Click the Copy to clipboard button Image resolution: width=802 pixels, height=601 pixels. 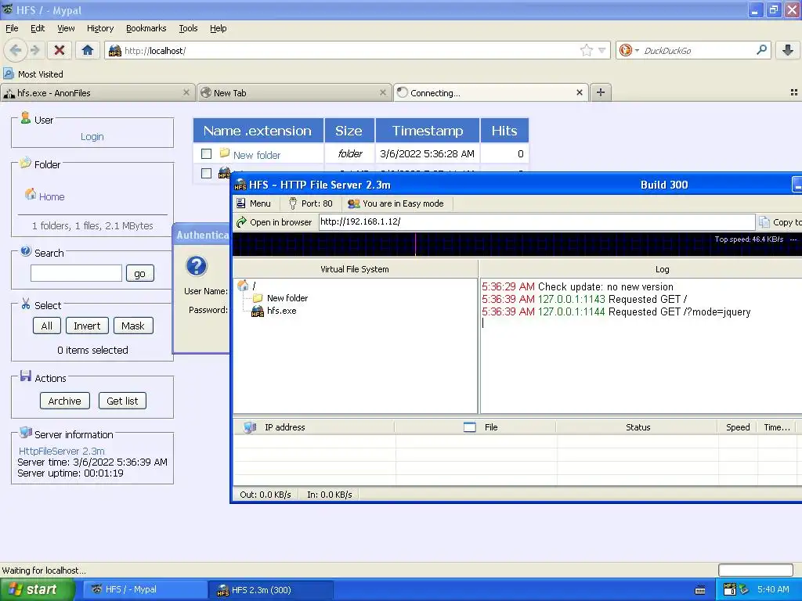(780, 221)
